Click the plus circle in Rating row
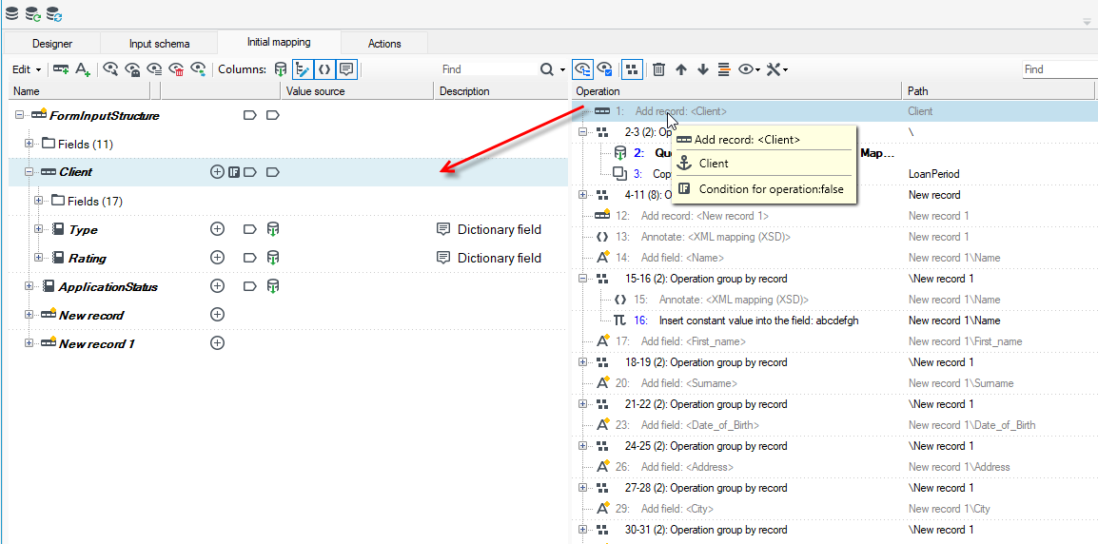 pyautogui.click(x=217, y=258)
